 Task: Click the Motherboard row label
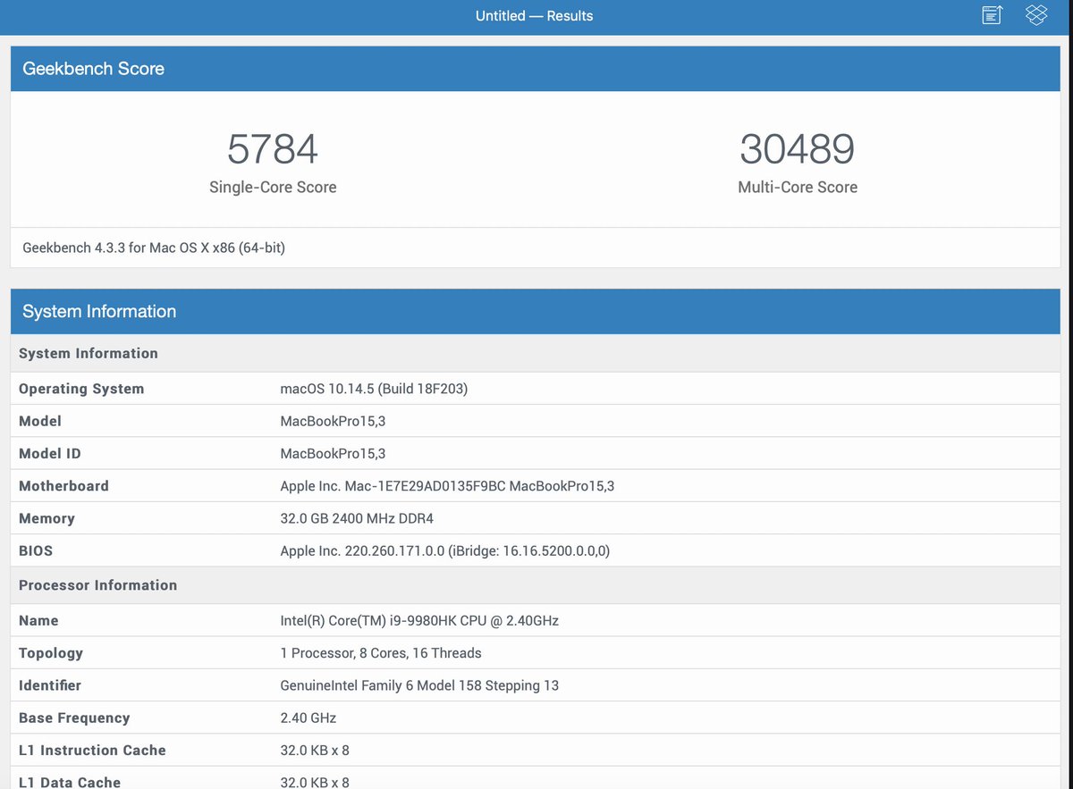pos(63,486)
